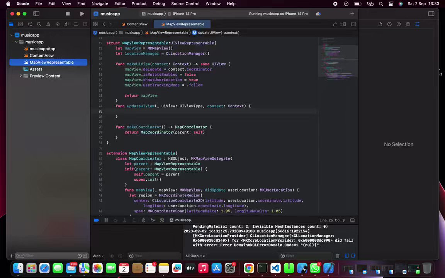Pause program execution in debug bar
Screen dimensions: 445x278
[x=106, y=220]
